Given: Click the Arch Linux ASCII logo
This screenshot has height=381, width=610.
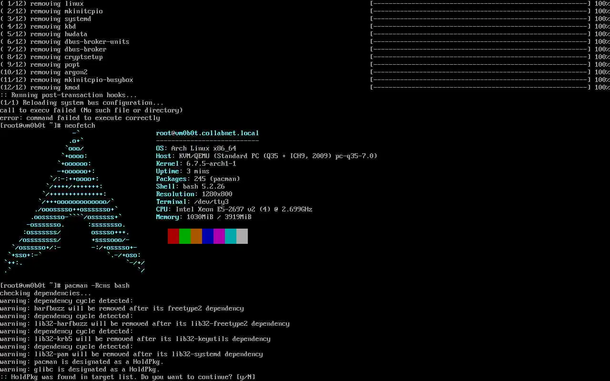Looking at the screenshot, I should click(74, 202).
